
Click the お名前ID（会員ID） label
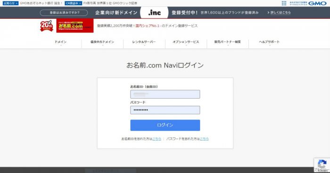[x=144, y=86]
